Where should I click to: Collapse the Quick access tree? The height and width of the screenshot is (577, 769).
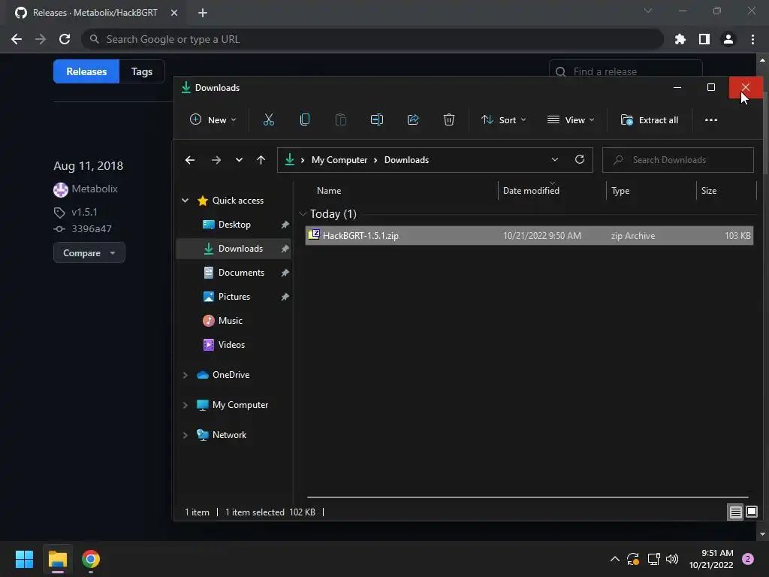pyautogui.click(x=185, y=200)
